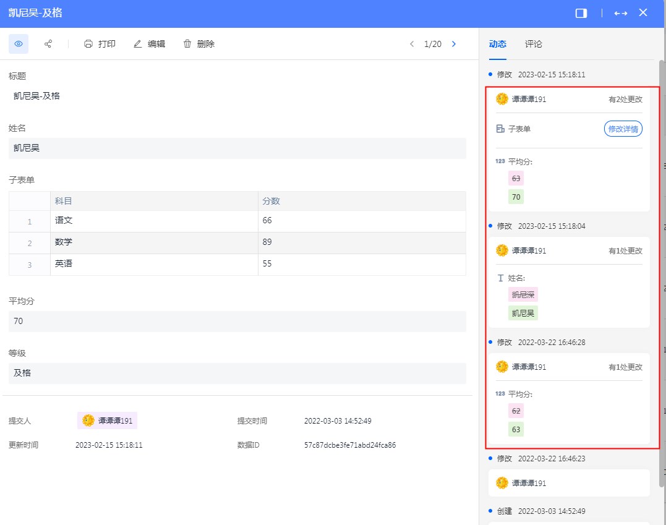Screen dimensions: 666x525
Task: Click the 平均分 field value 70
Action: pos(237,322)
